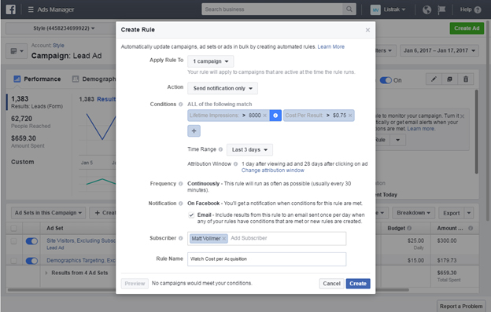
Task: Open the Last 3 days dropdown
Action: click(x=249, y=150)
